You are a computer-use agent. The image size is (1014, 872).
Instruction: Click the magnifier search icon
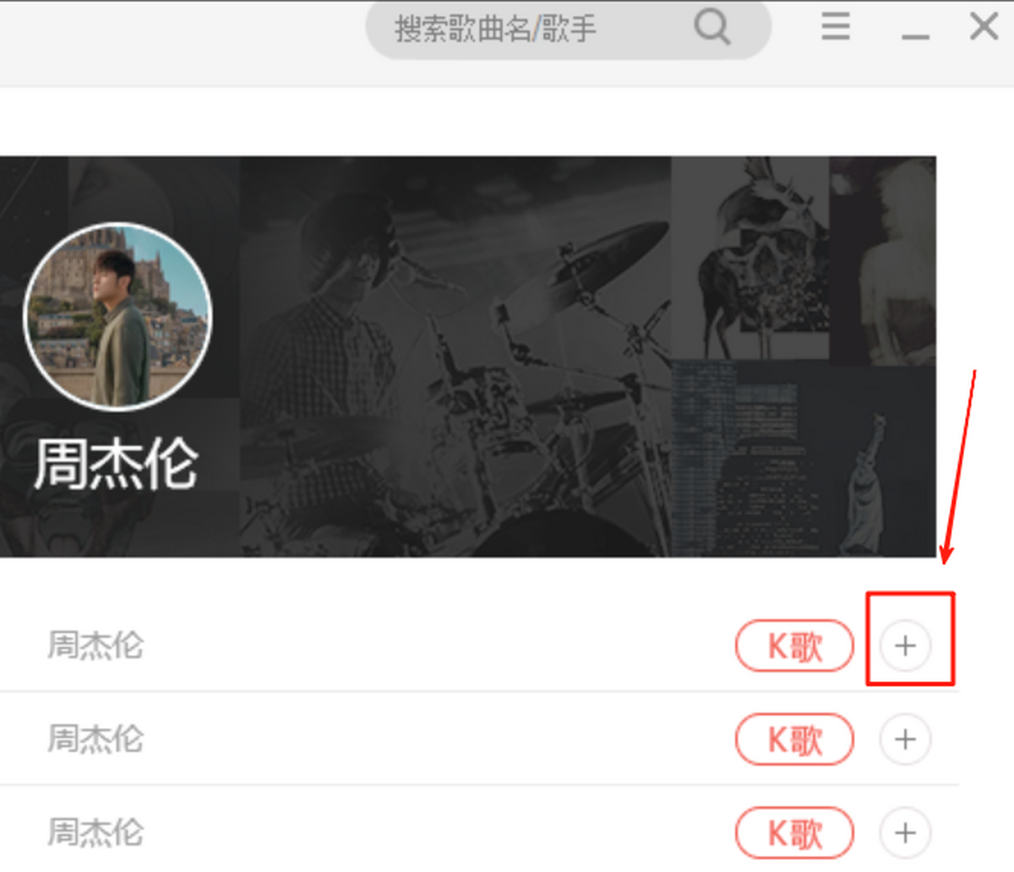tap(711, 27)
